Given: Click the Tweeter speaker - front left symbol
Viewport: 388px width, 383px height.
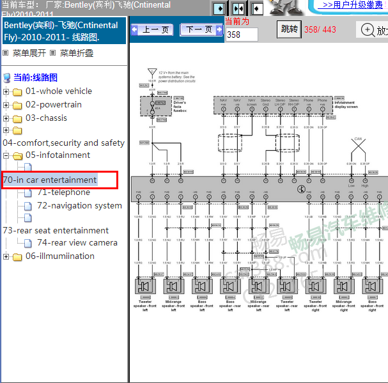Looking at the screenshot, I should [x=145, y=286].
